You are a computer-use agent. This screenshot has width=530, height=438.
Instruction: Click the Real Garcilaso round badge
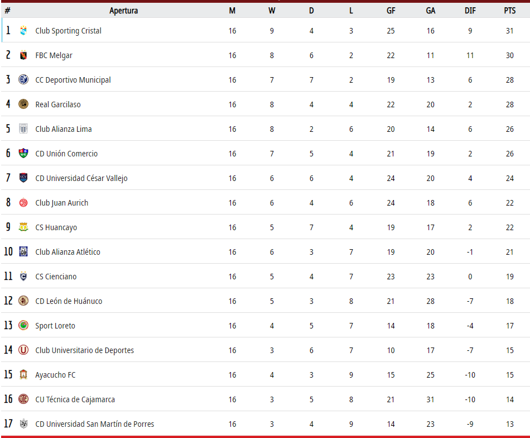(x=23, y=104)
